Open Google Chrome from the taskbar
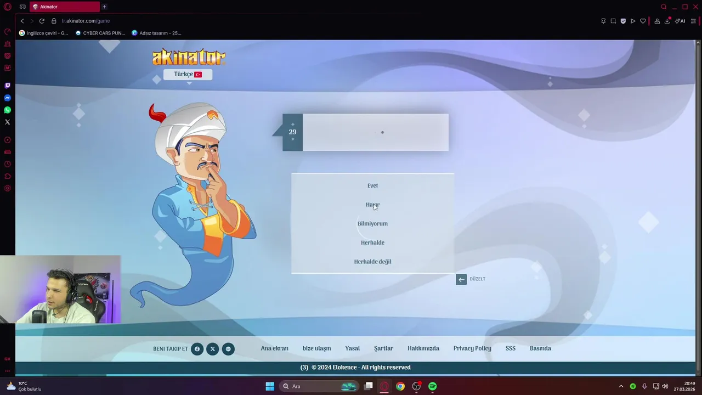The height and width of the screenshot is (395, 702). click(400, 386)
